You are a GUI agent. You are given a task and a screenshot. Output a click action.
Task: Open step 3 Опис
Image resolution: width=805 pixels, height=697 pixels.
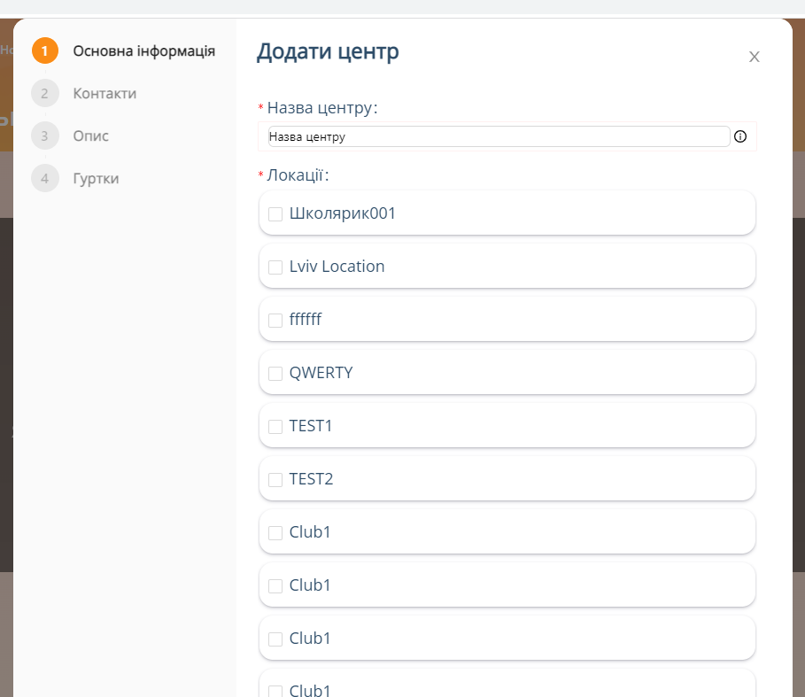70,136
